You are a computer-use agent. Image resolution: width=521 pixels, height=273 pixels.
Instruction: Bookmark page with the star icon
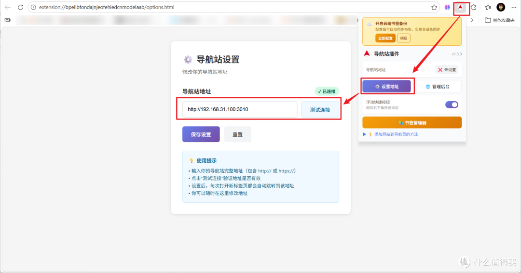point(434,7)
